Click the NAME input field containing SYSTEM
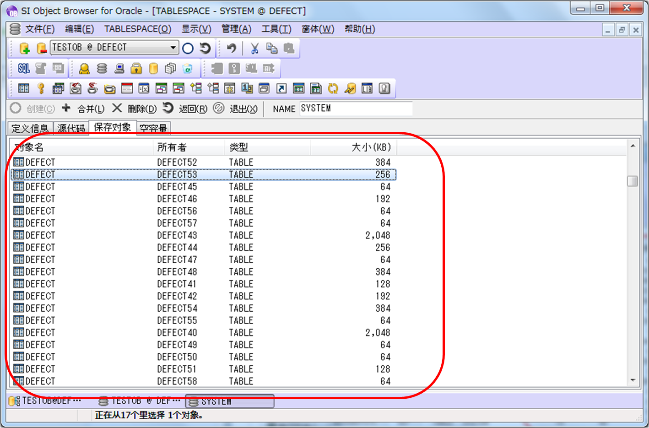 click(356, 108)
